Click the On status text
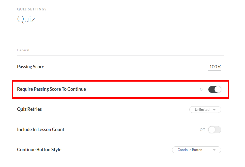Viewport: 245px width, 167px height. click(x=202, y=89)
